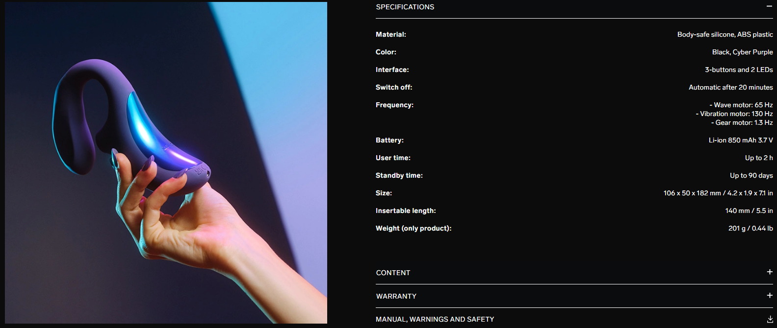Expand the Content section plus icon
This screenshot has width=777, height=328.
pos(770,272)
